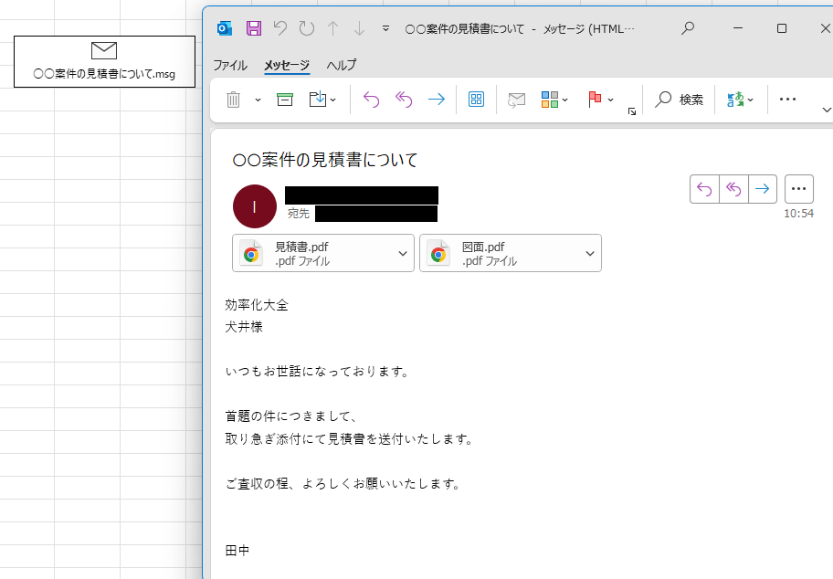This screenshot has height=579, width=833.
Task: Click the blue Forward arrow in ribbon
Action: pos(437,100)
